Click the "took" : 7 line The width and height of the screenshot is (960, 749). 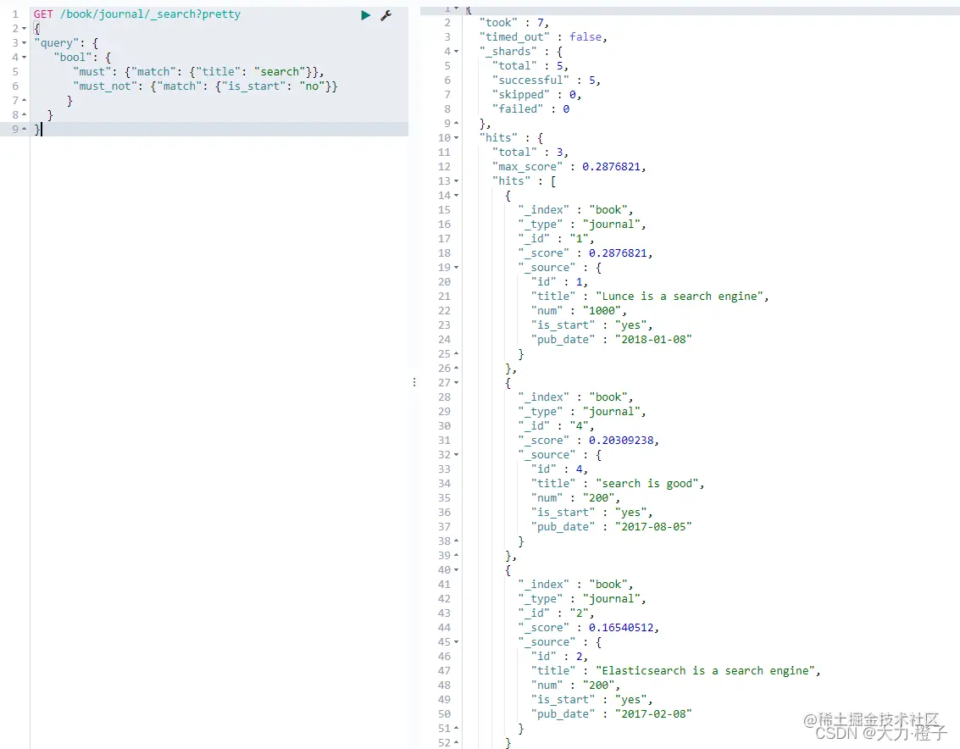click(513, 23)
